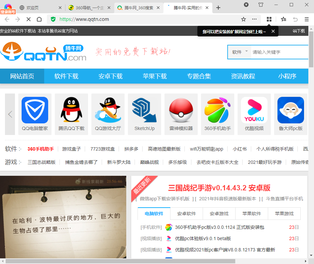Click the QQ下载 top bar link
This screenshot has width=314, height=264.
click(x=299, y=31)
